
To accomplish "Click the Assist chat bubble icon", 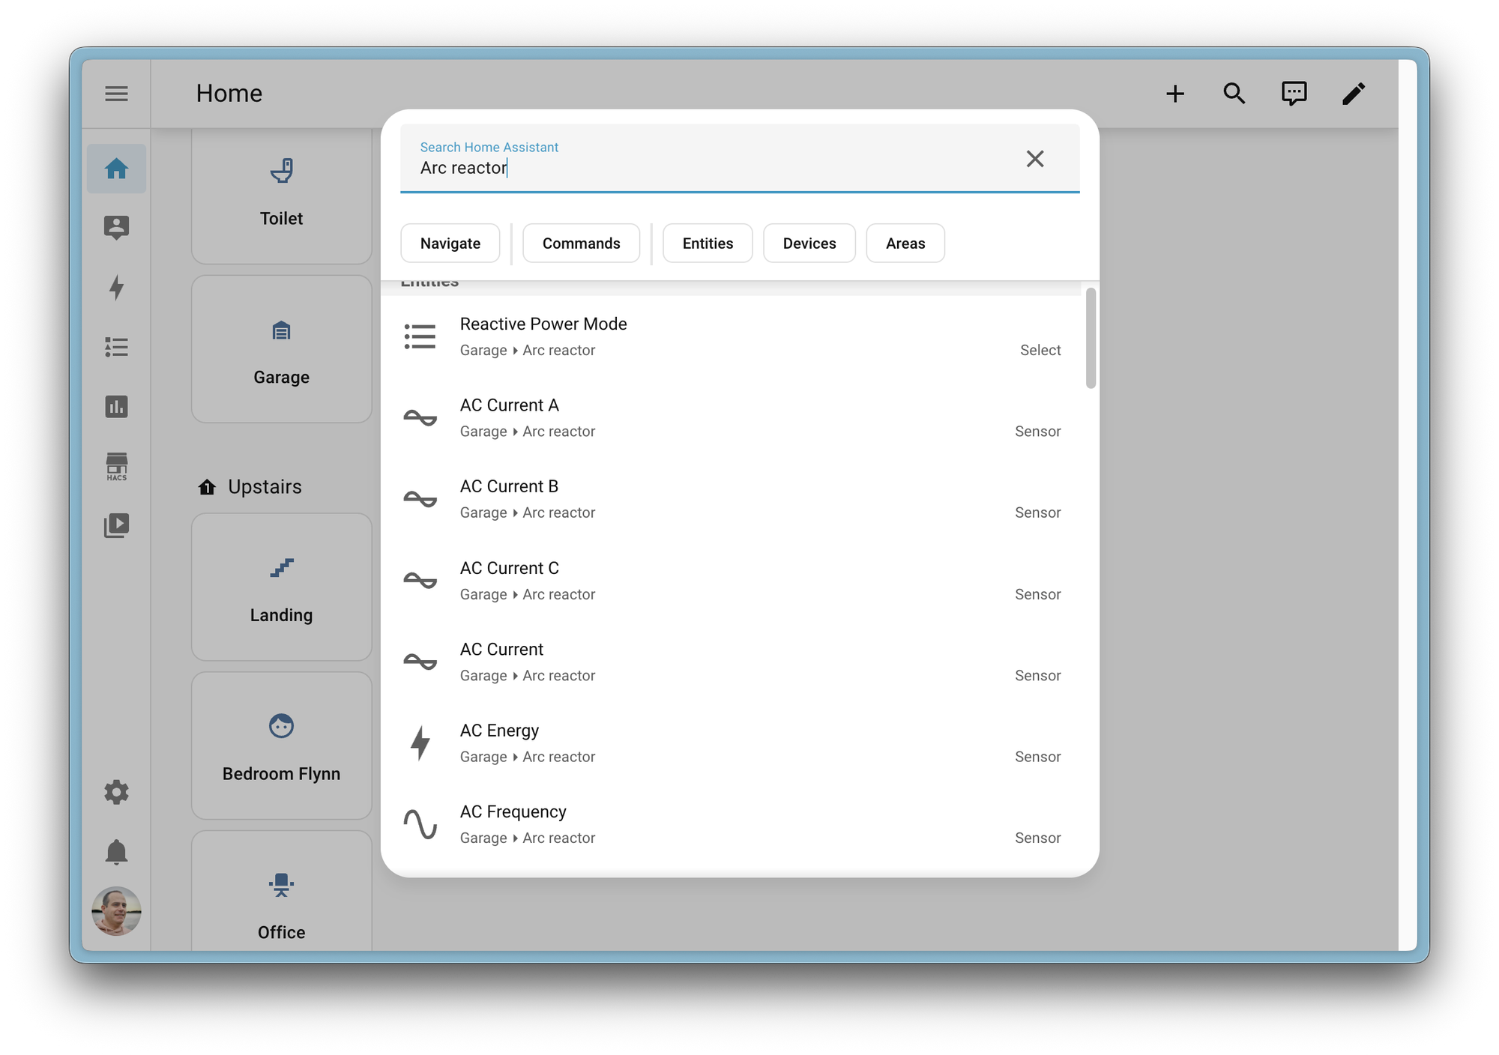I will [x=1294, y=94].
